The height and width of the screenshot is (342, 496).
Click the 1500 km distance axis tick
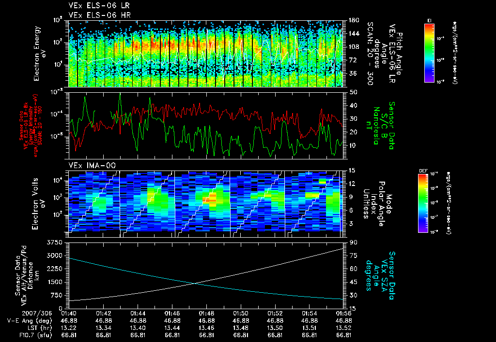55,283
